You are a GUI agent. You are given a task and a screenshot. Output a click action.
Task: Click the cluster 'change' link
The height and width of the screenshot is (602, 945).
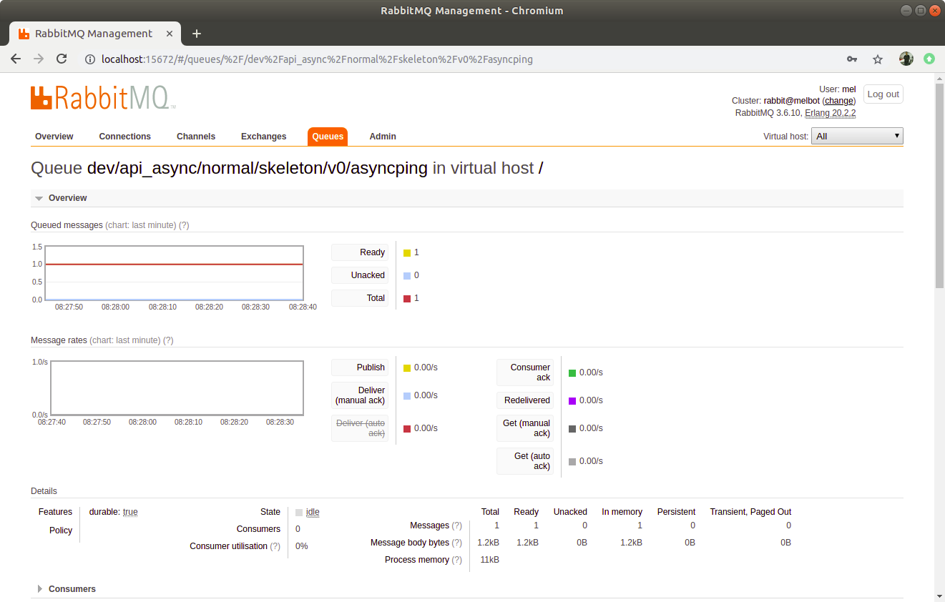pos(839,101)
